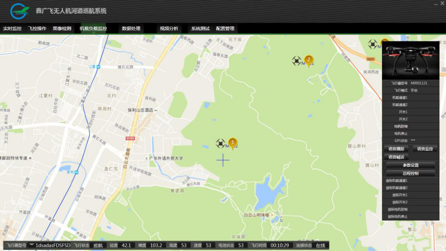This screenshot has height=251, width=446.
Task: Click the 经度 value 42.1
Action: pos(126,245)
